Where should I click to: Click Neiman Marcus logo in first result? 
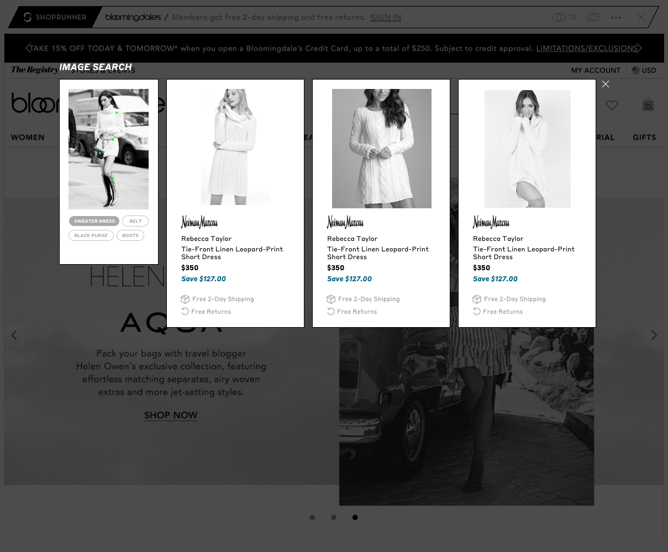point(199,222)
